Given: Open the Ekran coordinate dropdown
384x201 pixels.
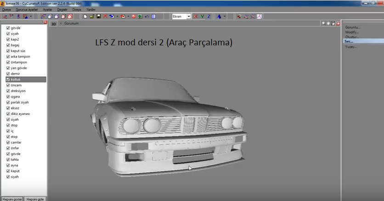Looking at the screenshot, I should (189, 16).
